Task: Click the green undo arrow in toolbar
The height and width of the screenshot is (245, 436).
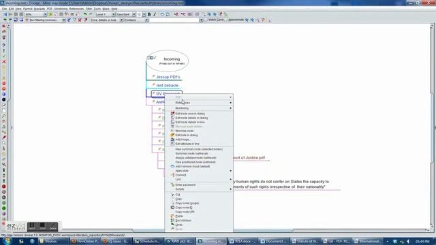Action: point(85,14)
